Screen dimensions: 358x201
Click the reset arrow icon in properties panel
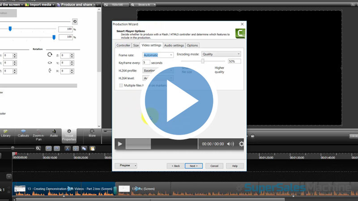click(74, 21)
